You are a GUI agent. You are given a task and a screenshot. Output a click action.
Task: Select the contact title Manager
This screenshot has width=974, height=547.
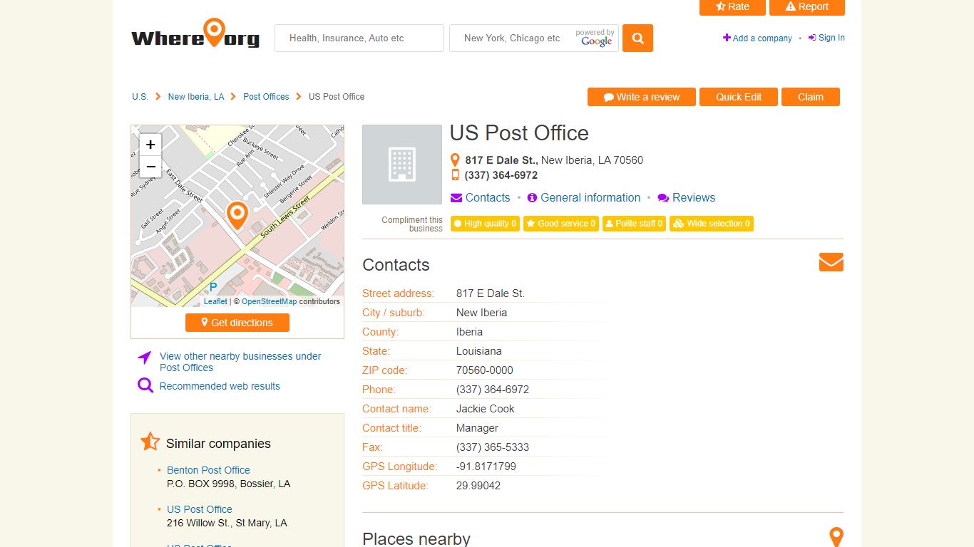(x=477, y=428)
